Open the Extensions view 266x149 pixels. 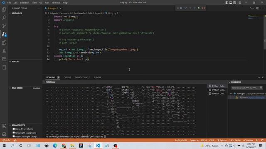4,42
